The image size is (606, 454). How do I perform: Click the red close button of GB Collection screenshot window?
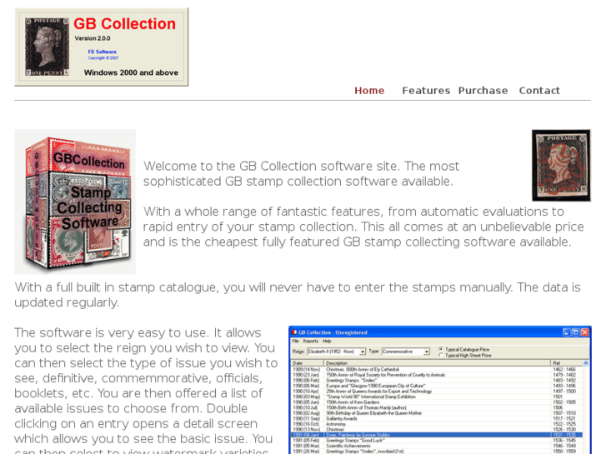point(585,332)
